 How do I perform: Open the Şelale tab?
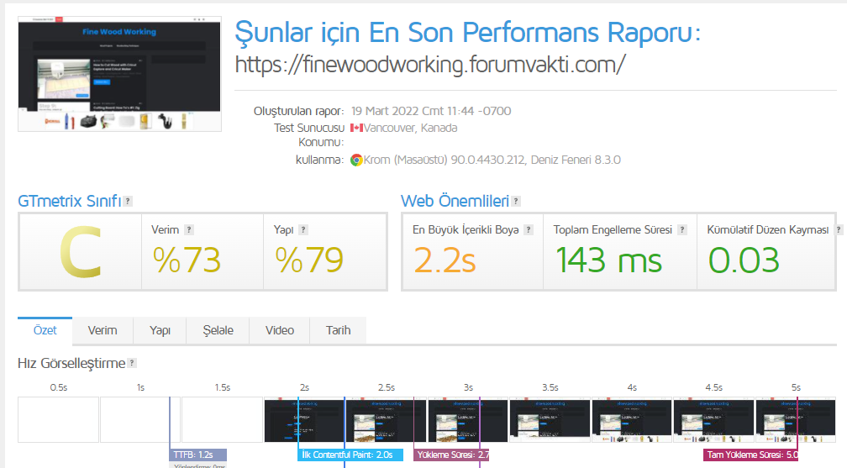pos(218,330)
